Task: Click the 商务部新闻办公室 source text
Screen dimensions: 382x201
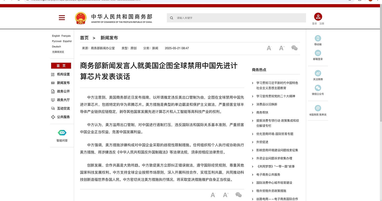Action: point(103,48)
